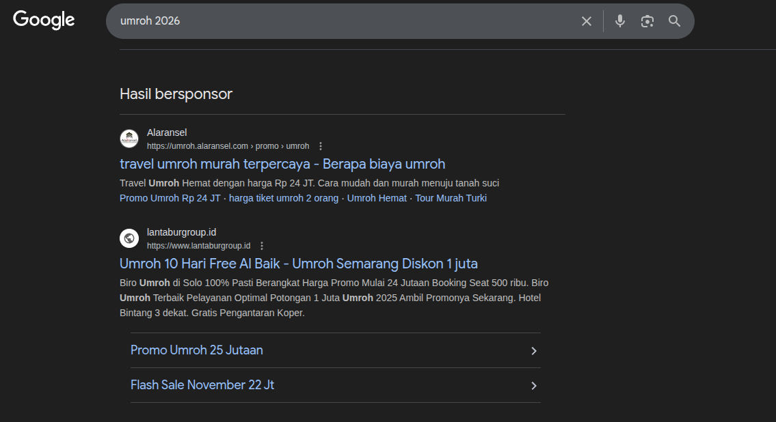Open three-dot menu for lantaburgroup.id ad

tap(262, 246)
